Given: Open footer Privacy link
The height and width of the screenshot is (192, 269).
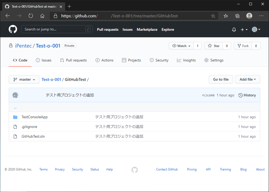Looking at the screenshot, I should pos(60,169).
